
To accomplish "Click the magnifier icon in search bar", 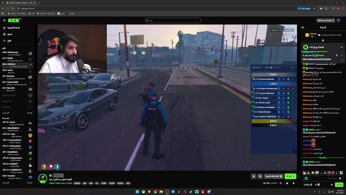I will click(147, 20).
